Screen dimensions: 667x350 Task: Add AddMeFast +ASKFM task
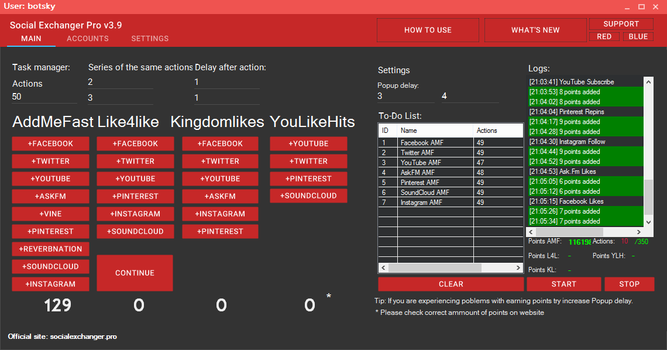coord(51,196)
